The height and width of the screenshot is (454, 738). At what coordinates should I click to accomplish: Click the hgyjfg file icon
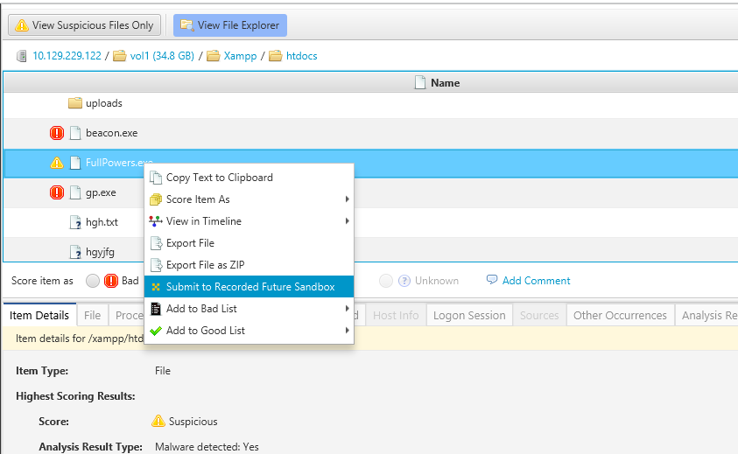tap(75, 252)
